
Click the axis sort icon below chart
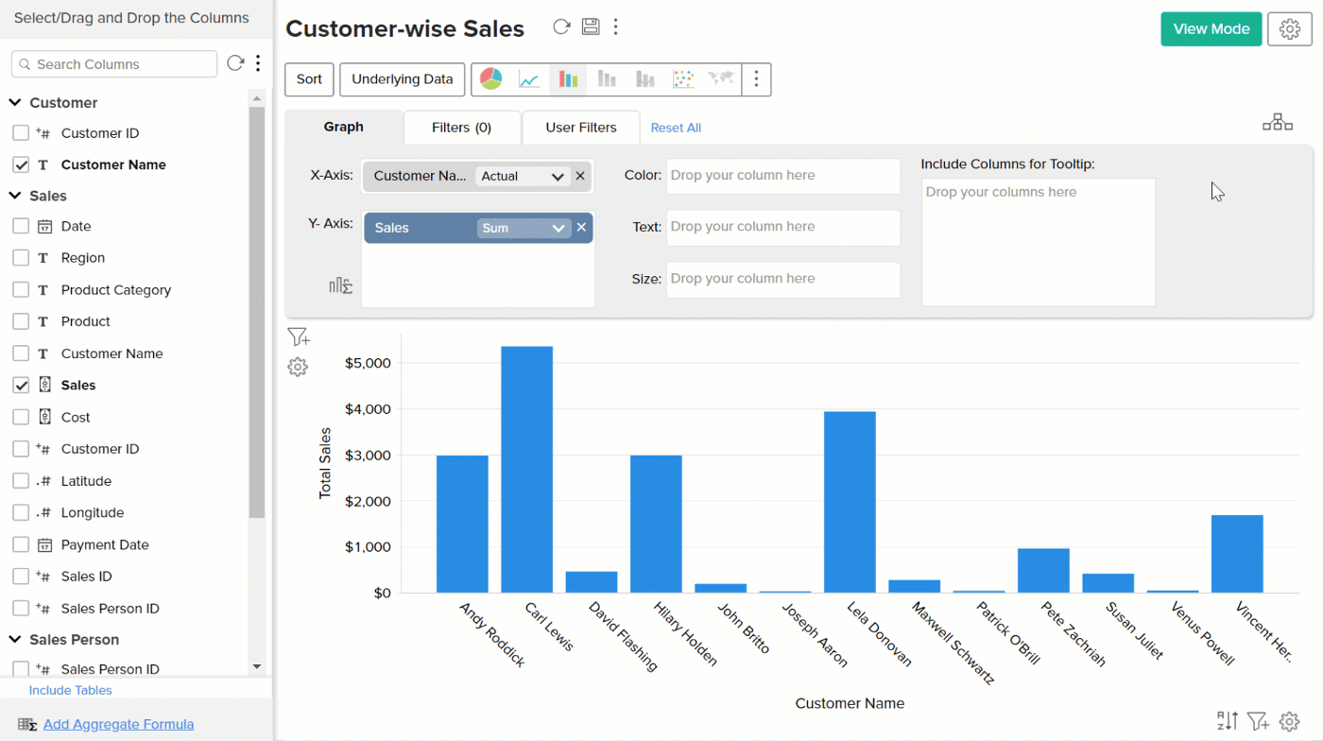(x=1227, y=721)
